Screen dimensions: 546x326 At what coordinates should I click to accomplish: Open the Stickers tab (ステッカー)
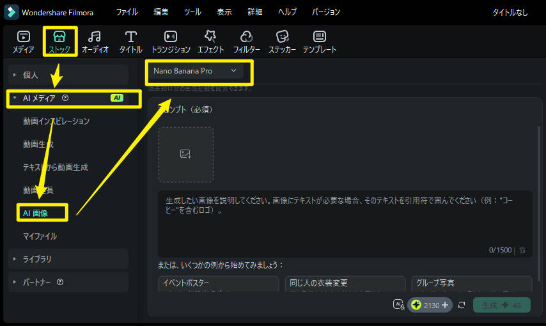[x=282, y=42]
